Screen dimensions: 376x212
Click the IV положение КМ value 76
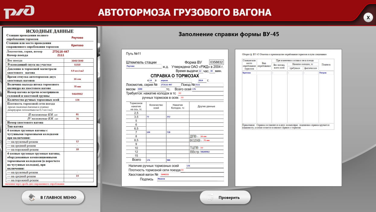[77, 119]
